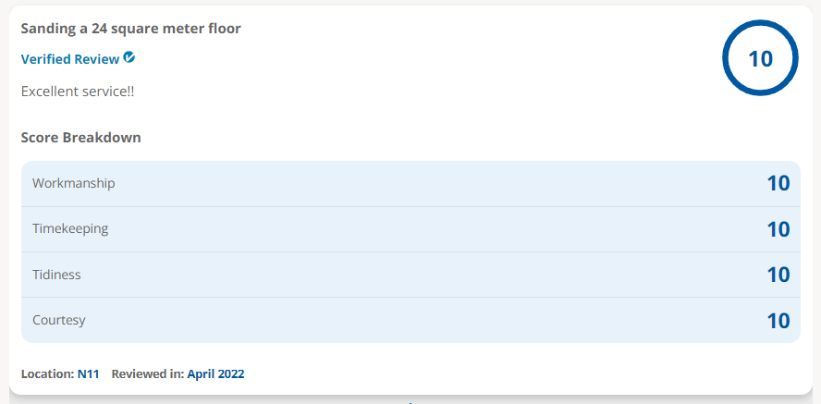Open the Verified Review link
Screen dimensions: 821x404
(70, 59)
